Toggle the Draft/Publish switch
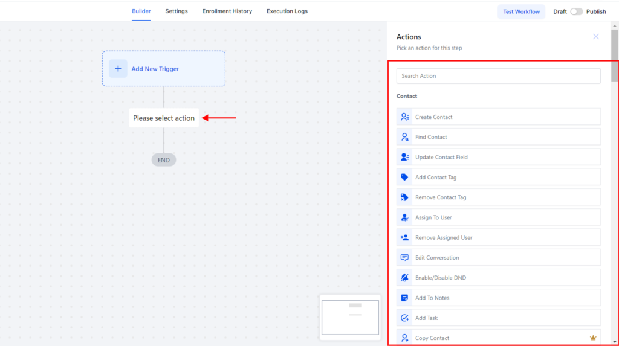Screen dimensions: 619x346 (576, 11)
